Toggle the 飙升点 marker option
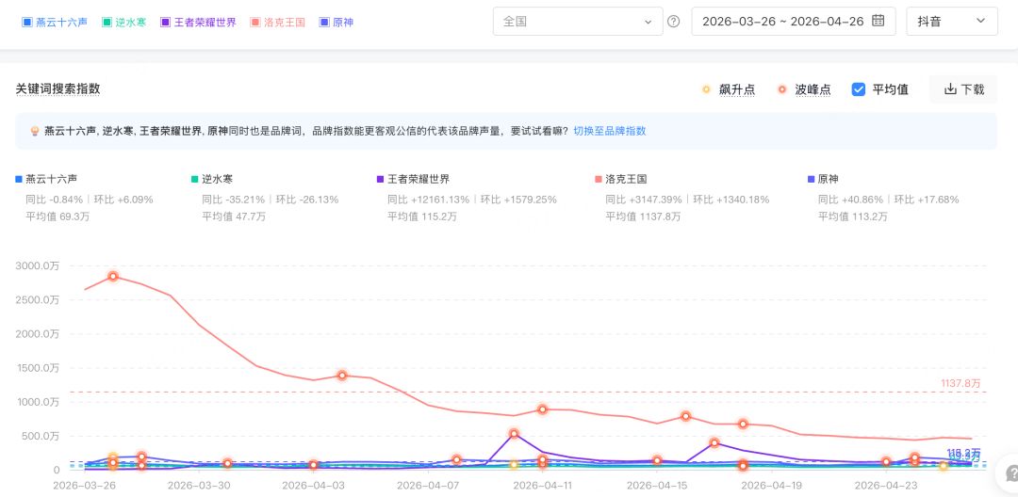 (729, 89)
